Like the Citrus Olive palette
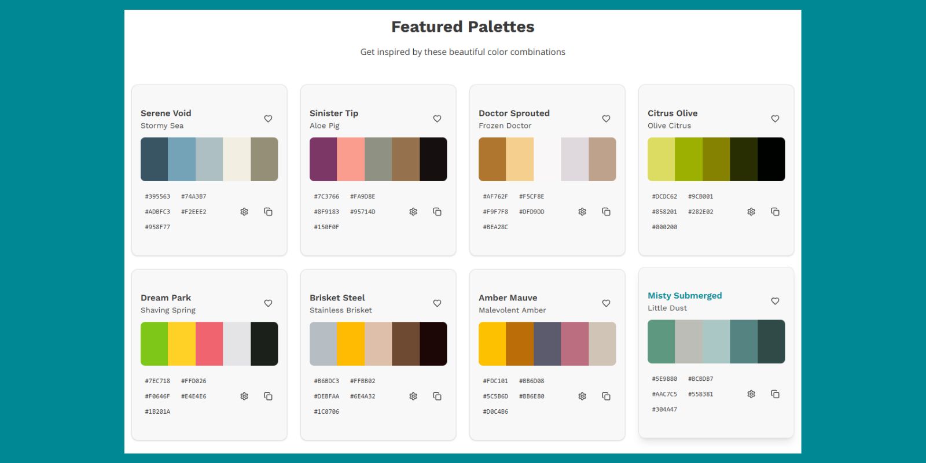The width and height of the screenshot is (926, 463). click(x=775, y=119)
